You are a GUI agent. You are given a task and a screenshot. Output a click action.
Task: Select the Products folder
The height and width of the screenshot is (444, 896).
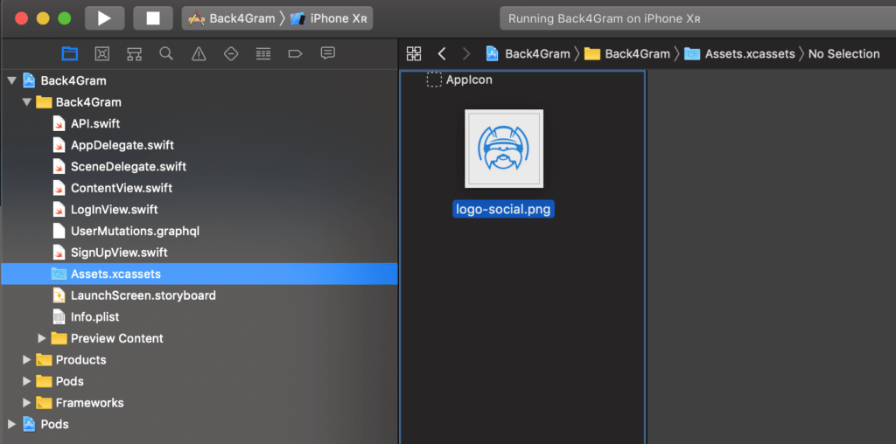click(199, 359)
